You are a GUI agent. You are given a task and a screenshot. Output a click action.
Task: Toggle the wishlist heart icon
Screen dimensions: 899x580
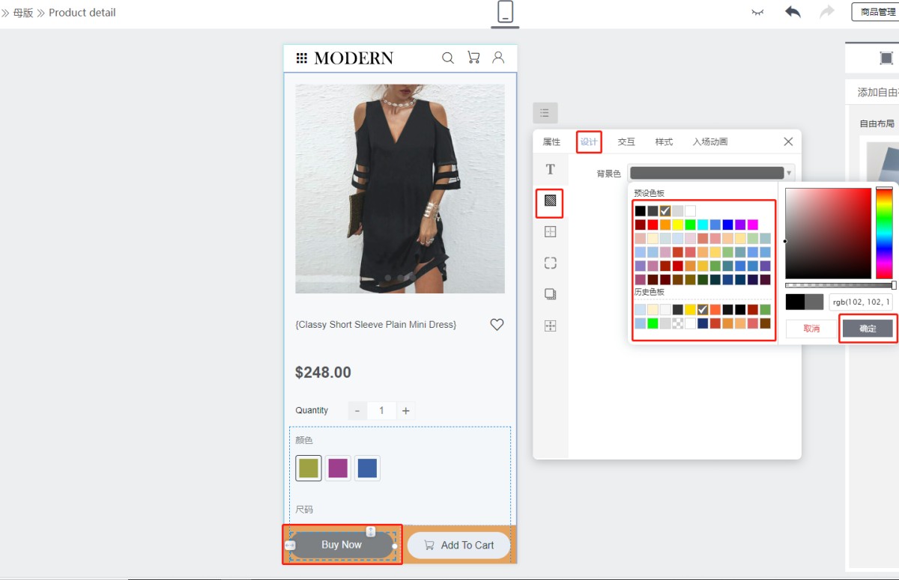(x=497, y=325)
